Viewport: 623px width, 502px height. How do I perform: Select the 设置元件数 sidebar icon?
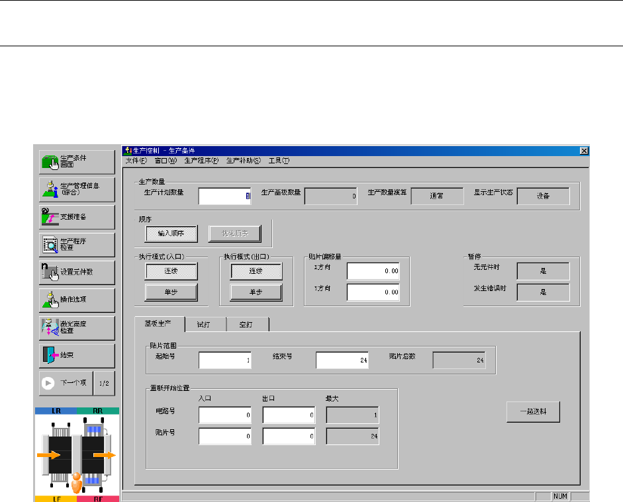(x=50, y=271)
